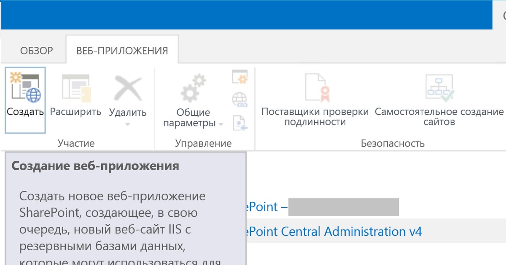Screen dimensions: 506x265
Task: Click the self-service site creation icon
Action: pos(439,88)
